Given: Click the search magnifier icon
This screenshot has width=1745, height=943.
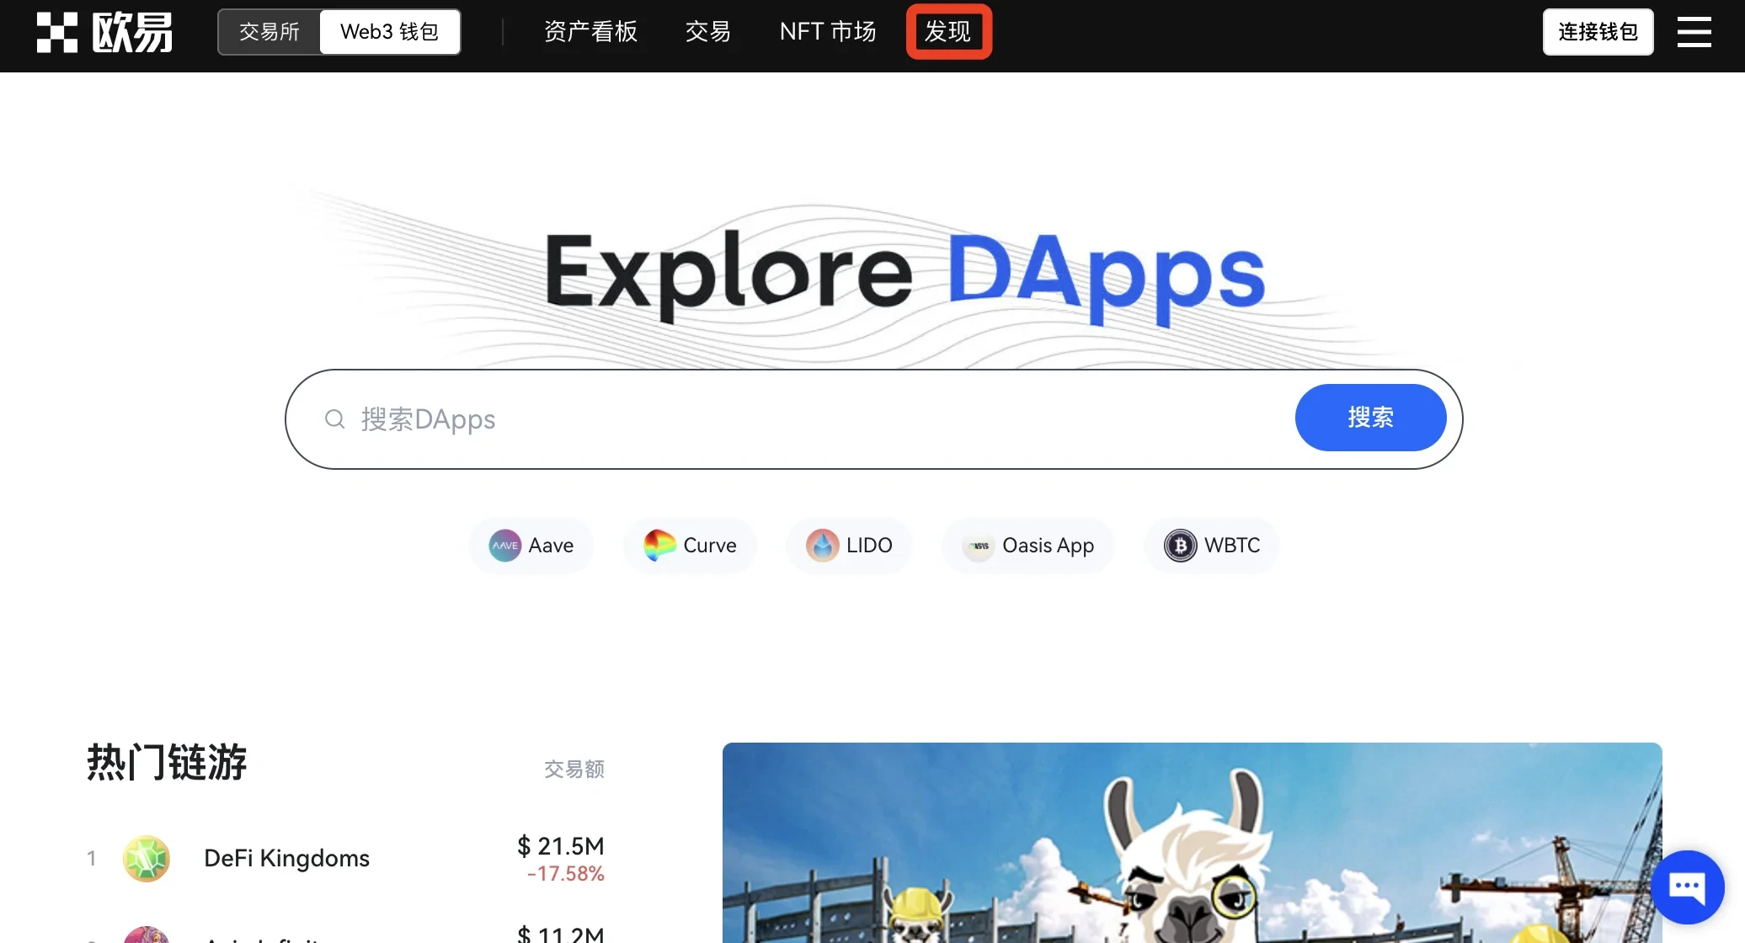Looking at the screenshot, I should (335, 419).
